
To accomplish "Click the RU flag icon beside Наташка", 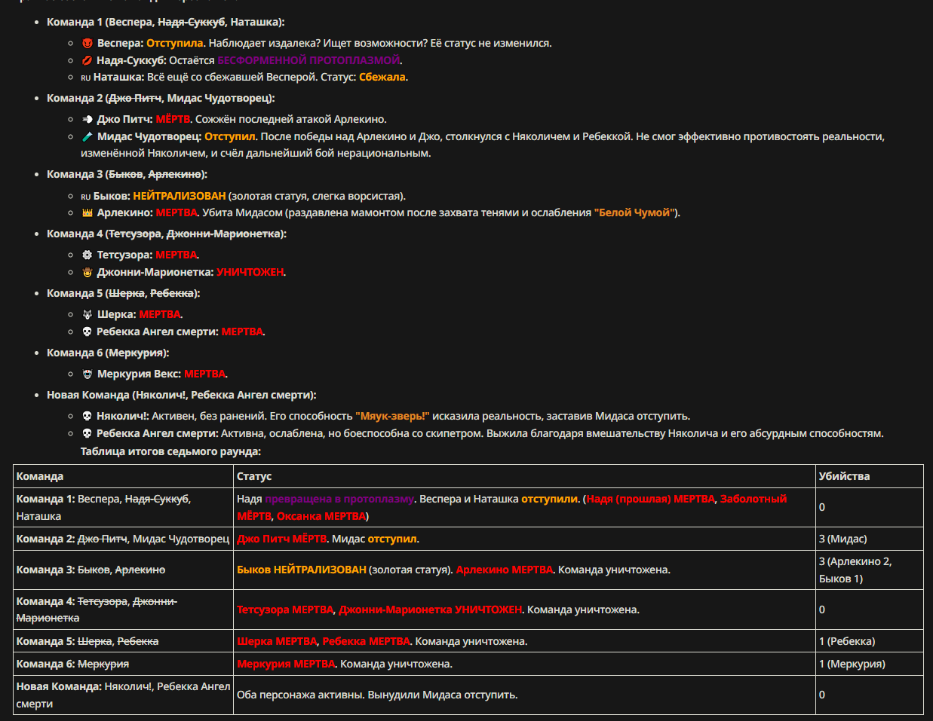I will point(85,78).
